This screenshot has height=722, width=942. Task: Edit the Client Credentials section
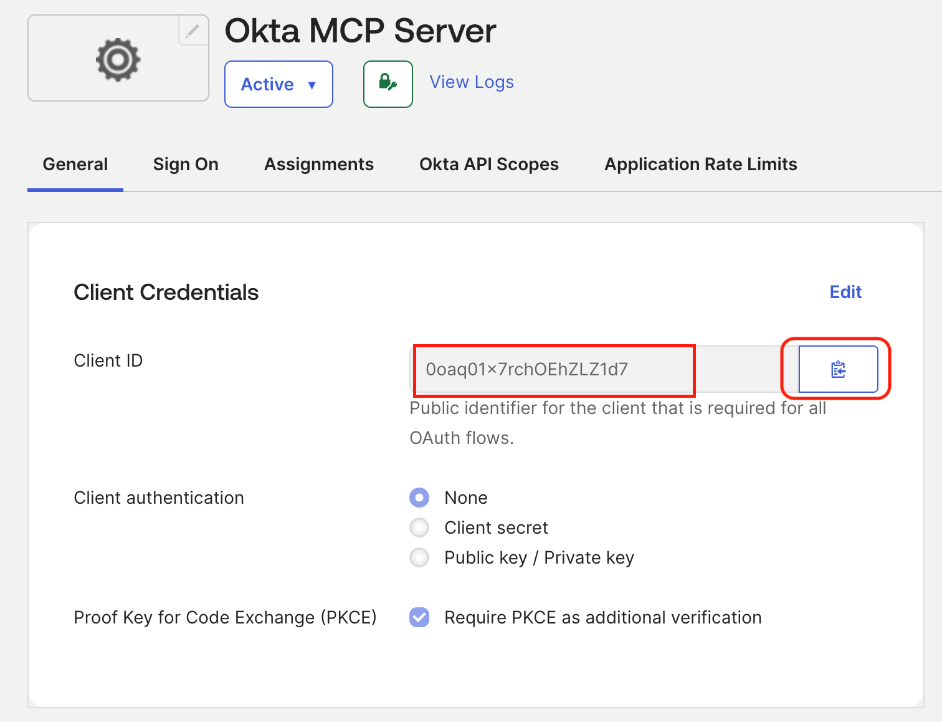tap(845, 292)
